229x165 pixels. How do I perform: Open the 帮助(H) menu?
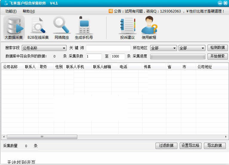click(x=29, y=11)
